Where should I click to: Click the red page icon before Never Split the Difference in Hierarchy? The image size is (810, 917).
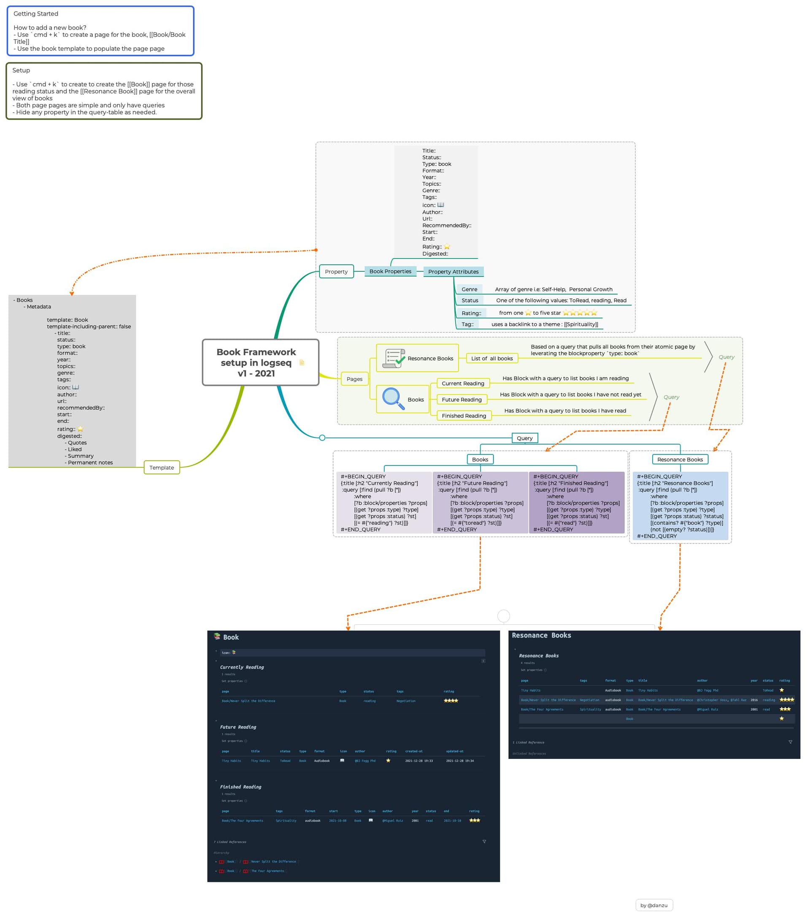coord(246,862)
